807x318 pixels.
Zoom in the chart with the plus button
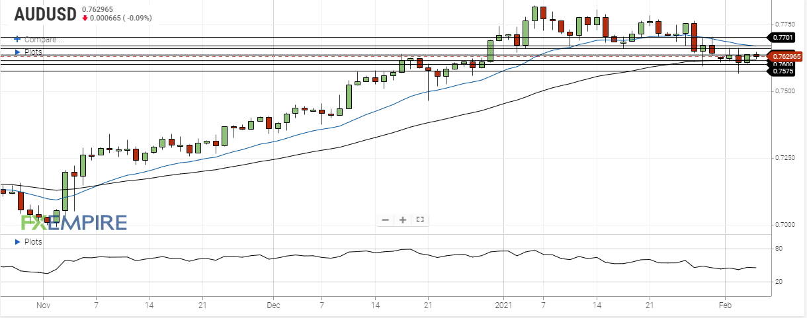click(402, 220)
